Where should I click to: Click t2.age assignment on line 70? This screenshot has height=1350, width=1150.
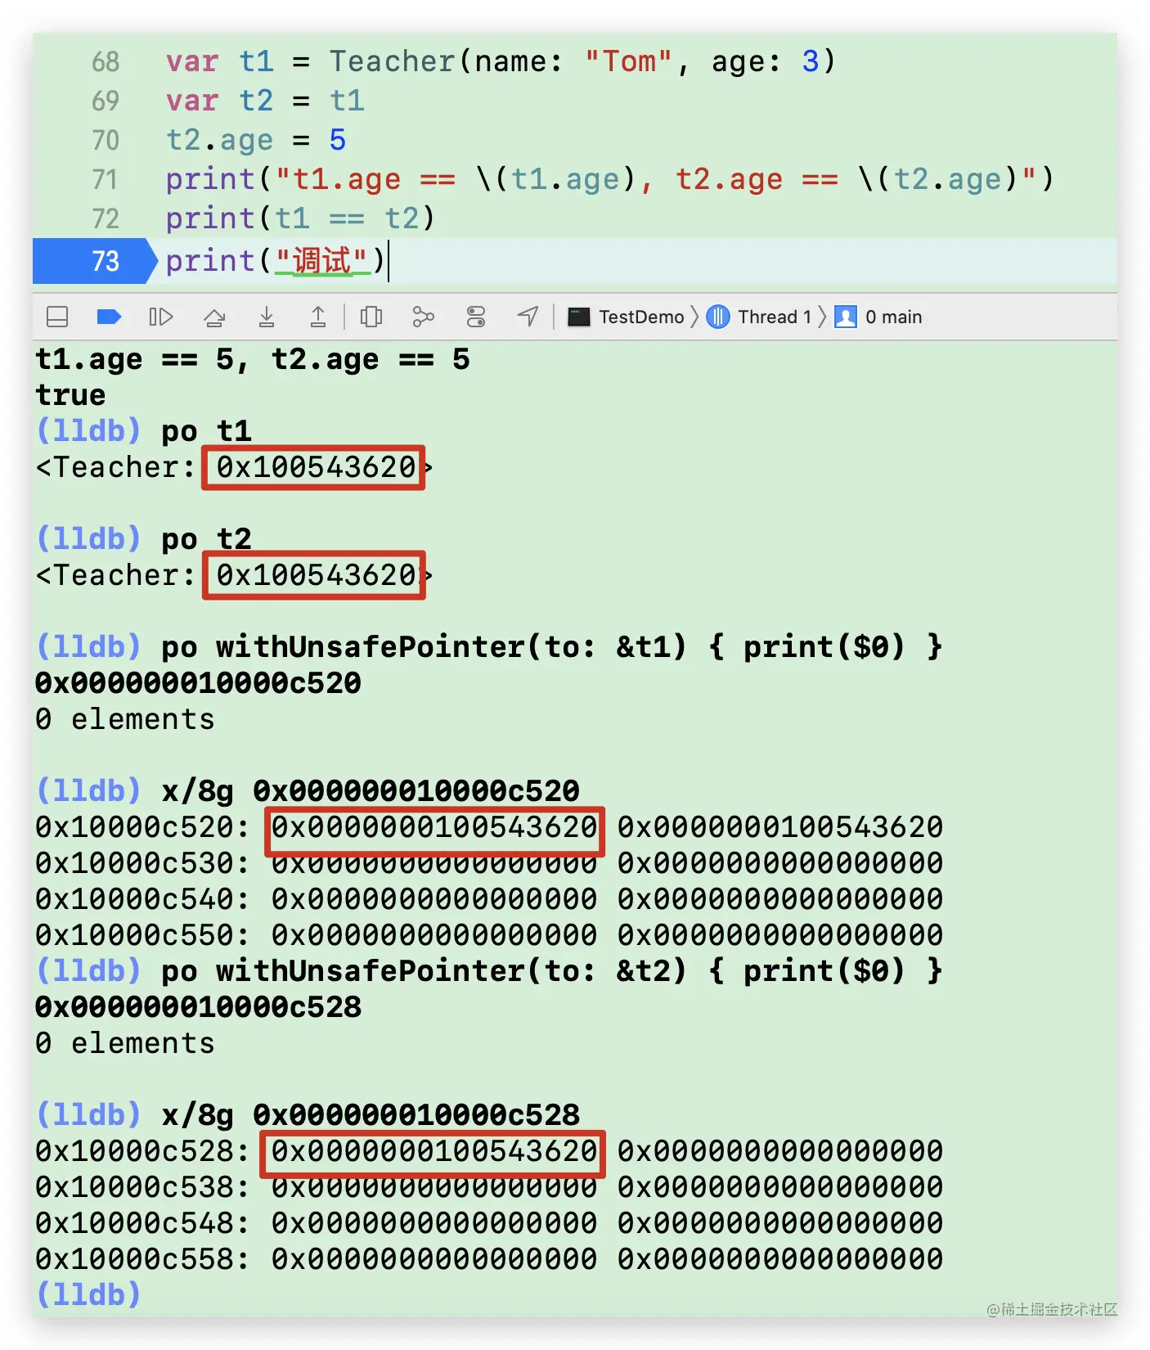pyautogui.click(x=256, y=141)
